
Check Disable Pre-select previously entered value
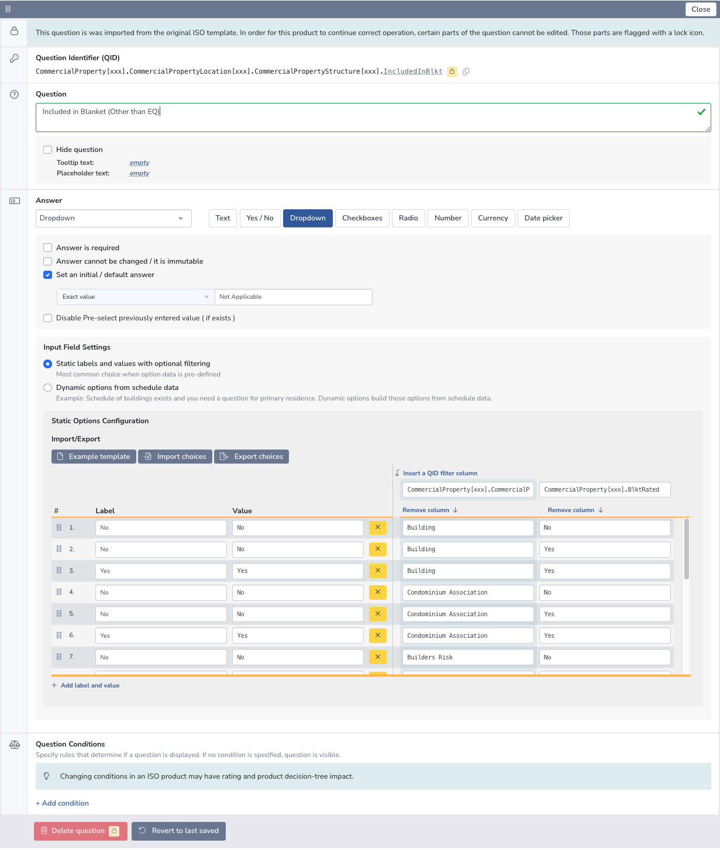coord(48,318)
